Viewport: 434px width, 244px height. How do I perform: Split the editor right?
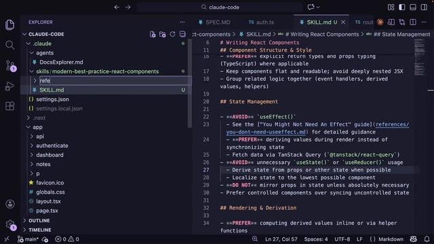click(x=413, y=22)
